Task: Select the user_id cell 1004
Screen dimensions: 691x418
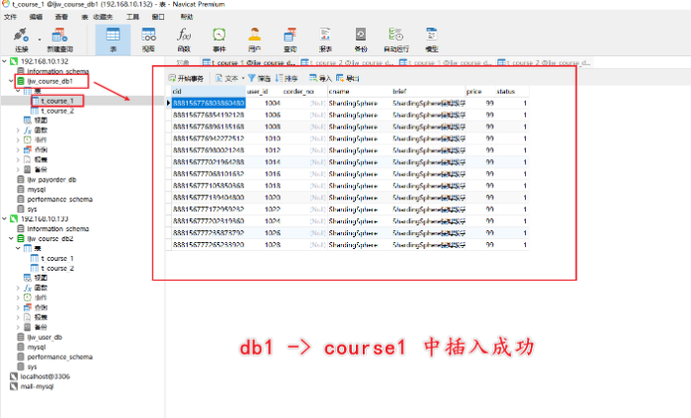Action: (264, 103)
